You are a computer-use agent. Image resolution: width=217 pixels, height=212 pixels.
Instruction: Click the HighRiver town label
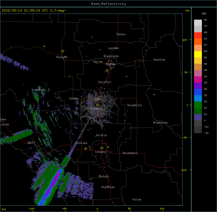pyautogui.click(x=108, y=187)
